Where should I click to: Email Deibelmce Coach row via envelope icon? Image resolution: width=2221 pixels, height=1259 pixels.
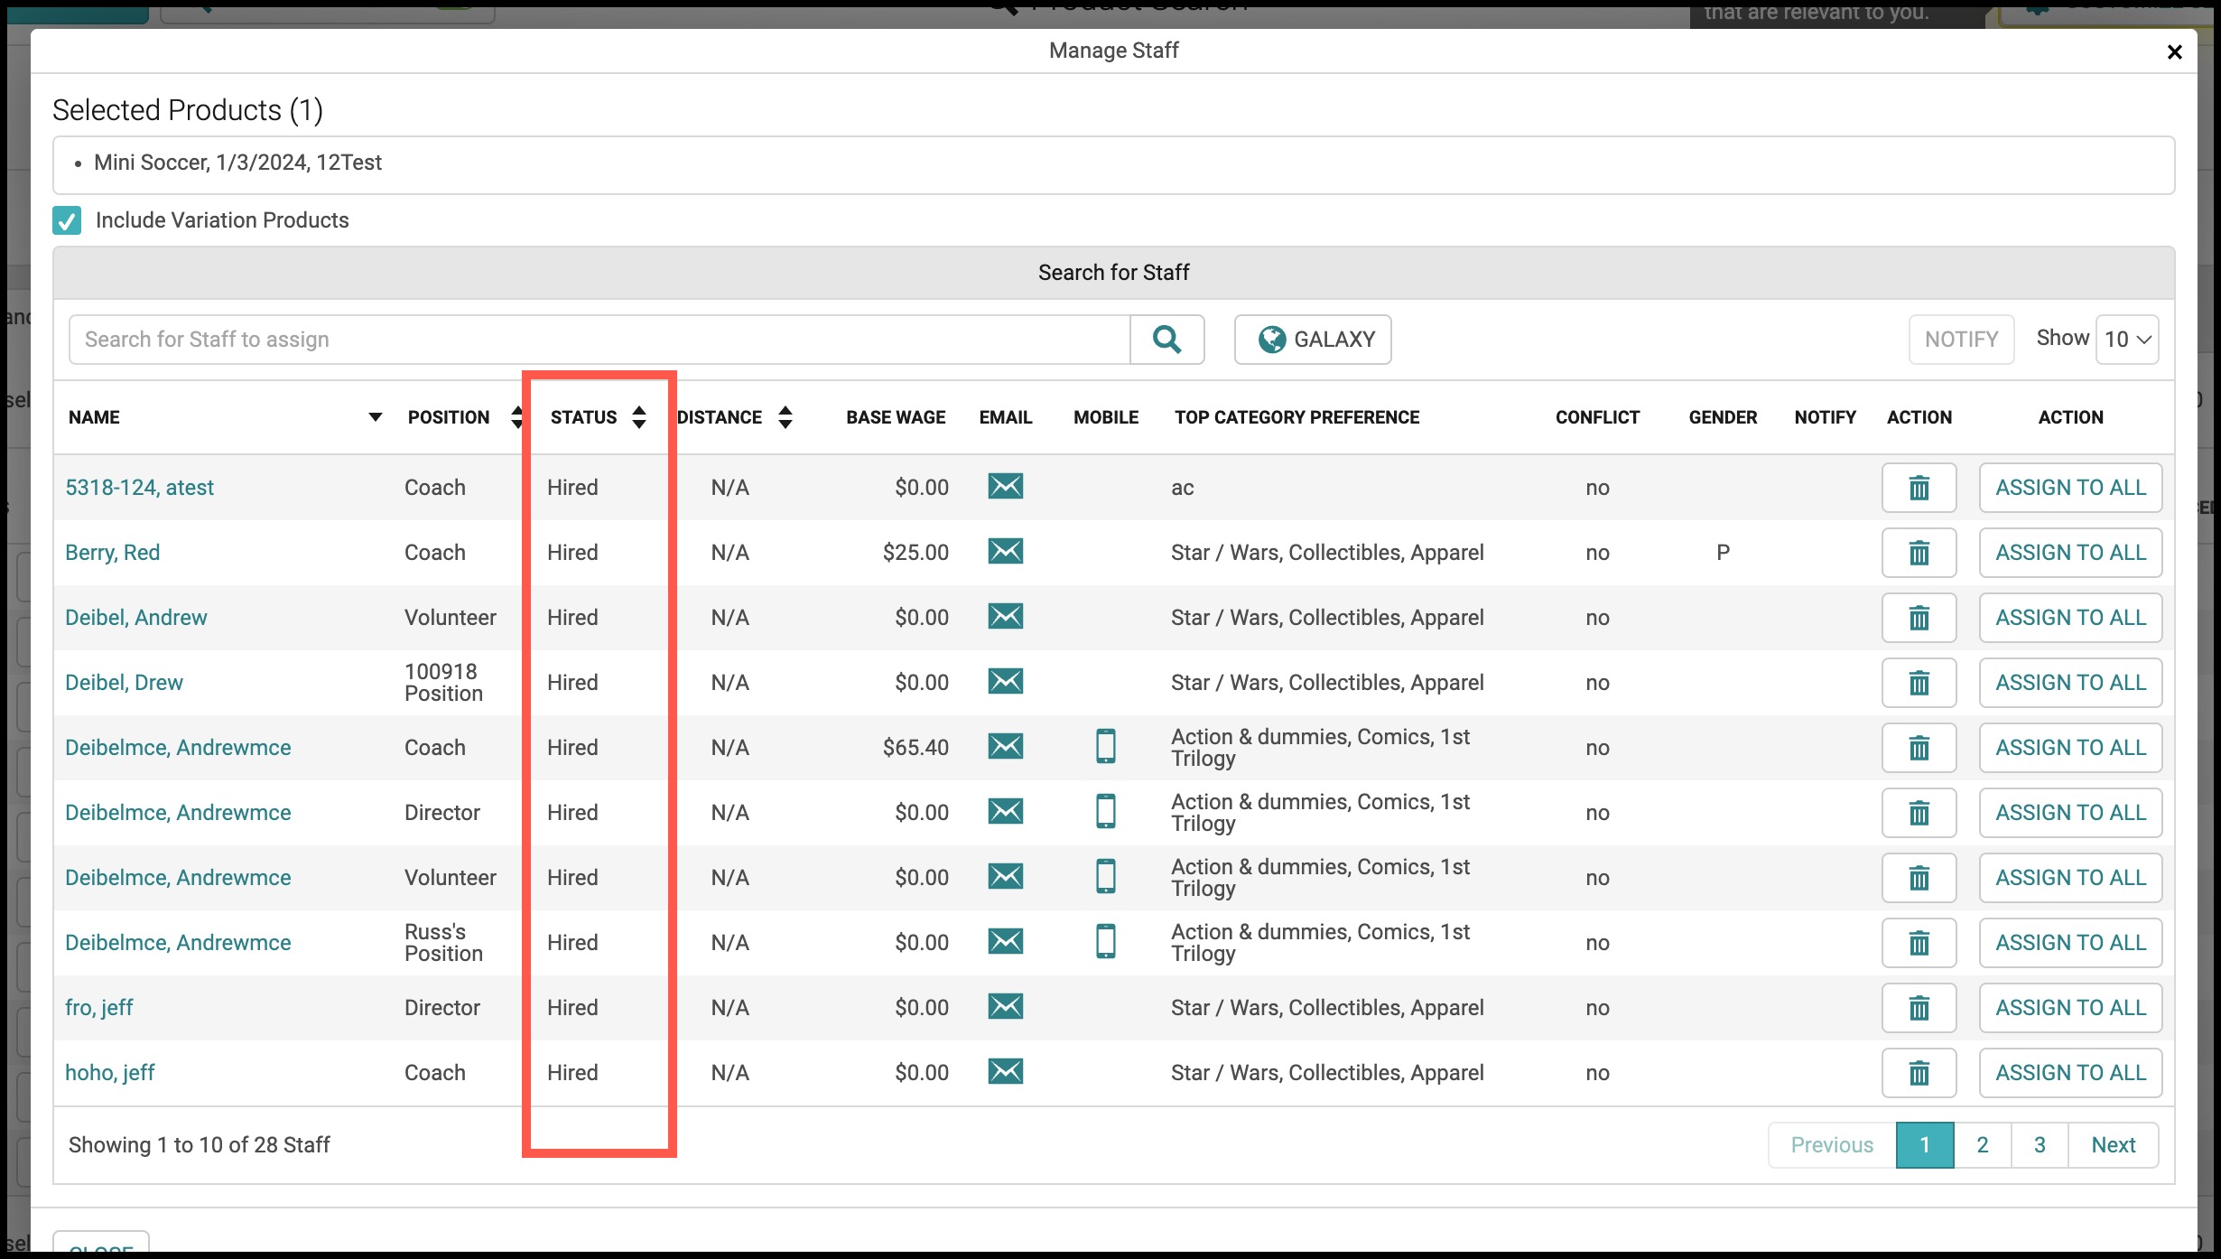coord(1005,746)
